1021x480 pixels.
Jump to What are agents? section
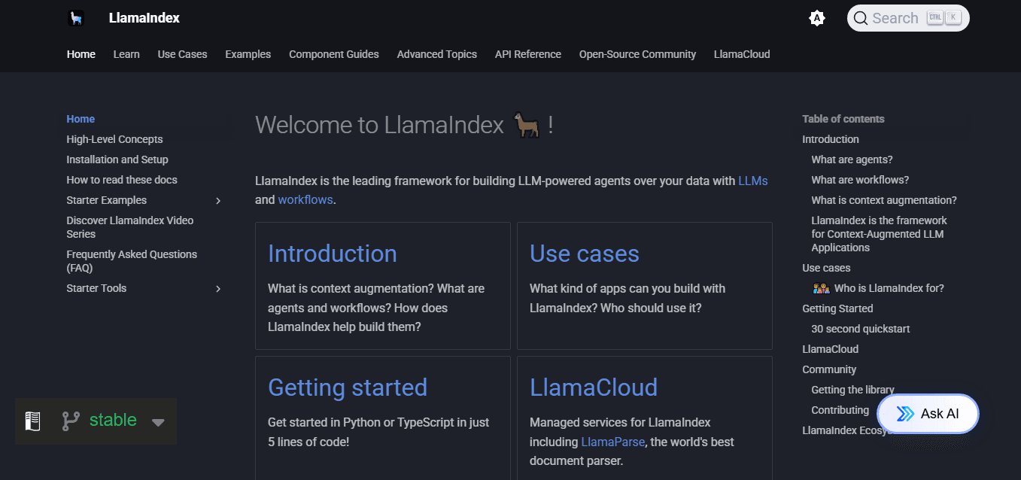pyautogui.click(x=852, y=159)
